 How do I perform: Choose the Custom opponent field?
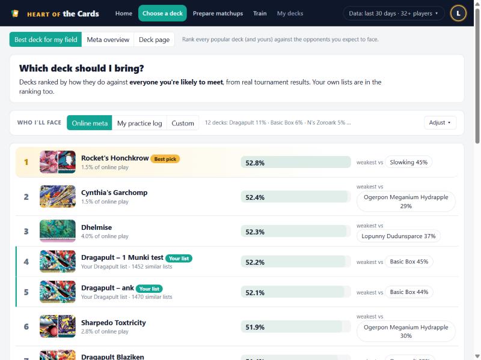(x=183, y=123)
